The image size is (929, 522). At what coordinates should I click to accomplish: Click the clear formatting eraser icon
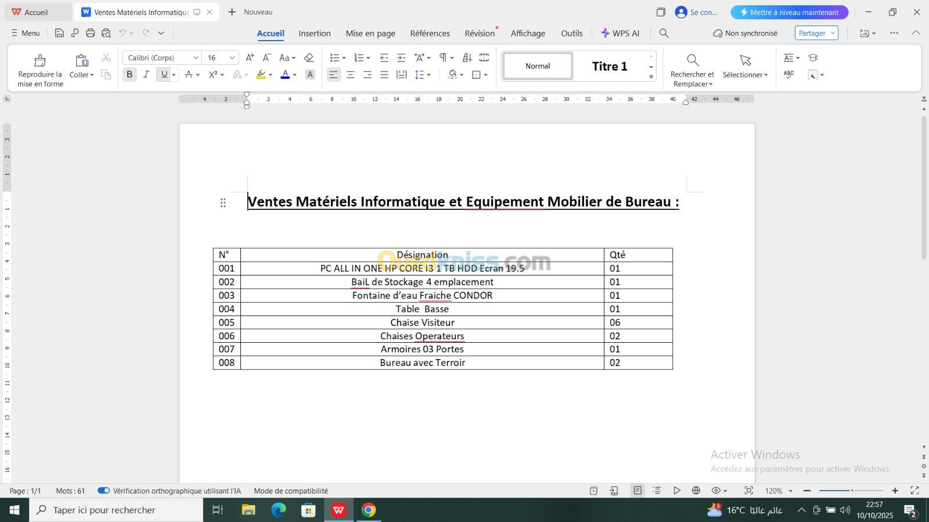click(x=309, y=57)
